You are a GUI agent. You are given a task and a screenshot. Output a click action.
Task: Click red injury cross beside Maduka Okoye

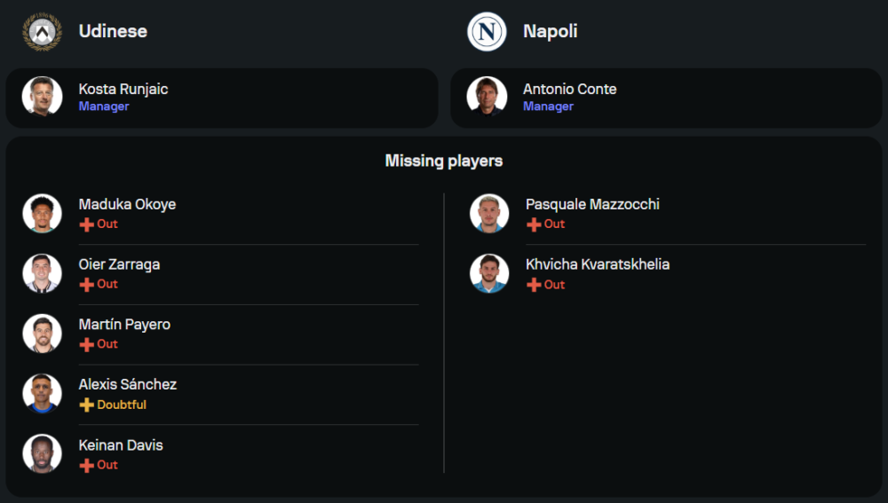87,224
